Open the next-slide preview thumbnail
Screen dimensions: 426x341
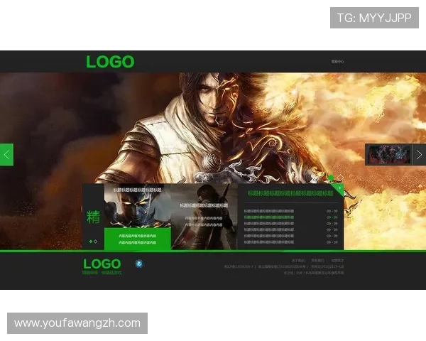tap(389, 154)
